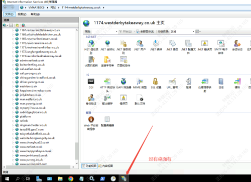This screenshot has height=182, width=251.
Task: Open the Windows Start menu
Action: (7, 178)
